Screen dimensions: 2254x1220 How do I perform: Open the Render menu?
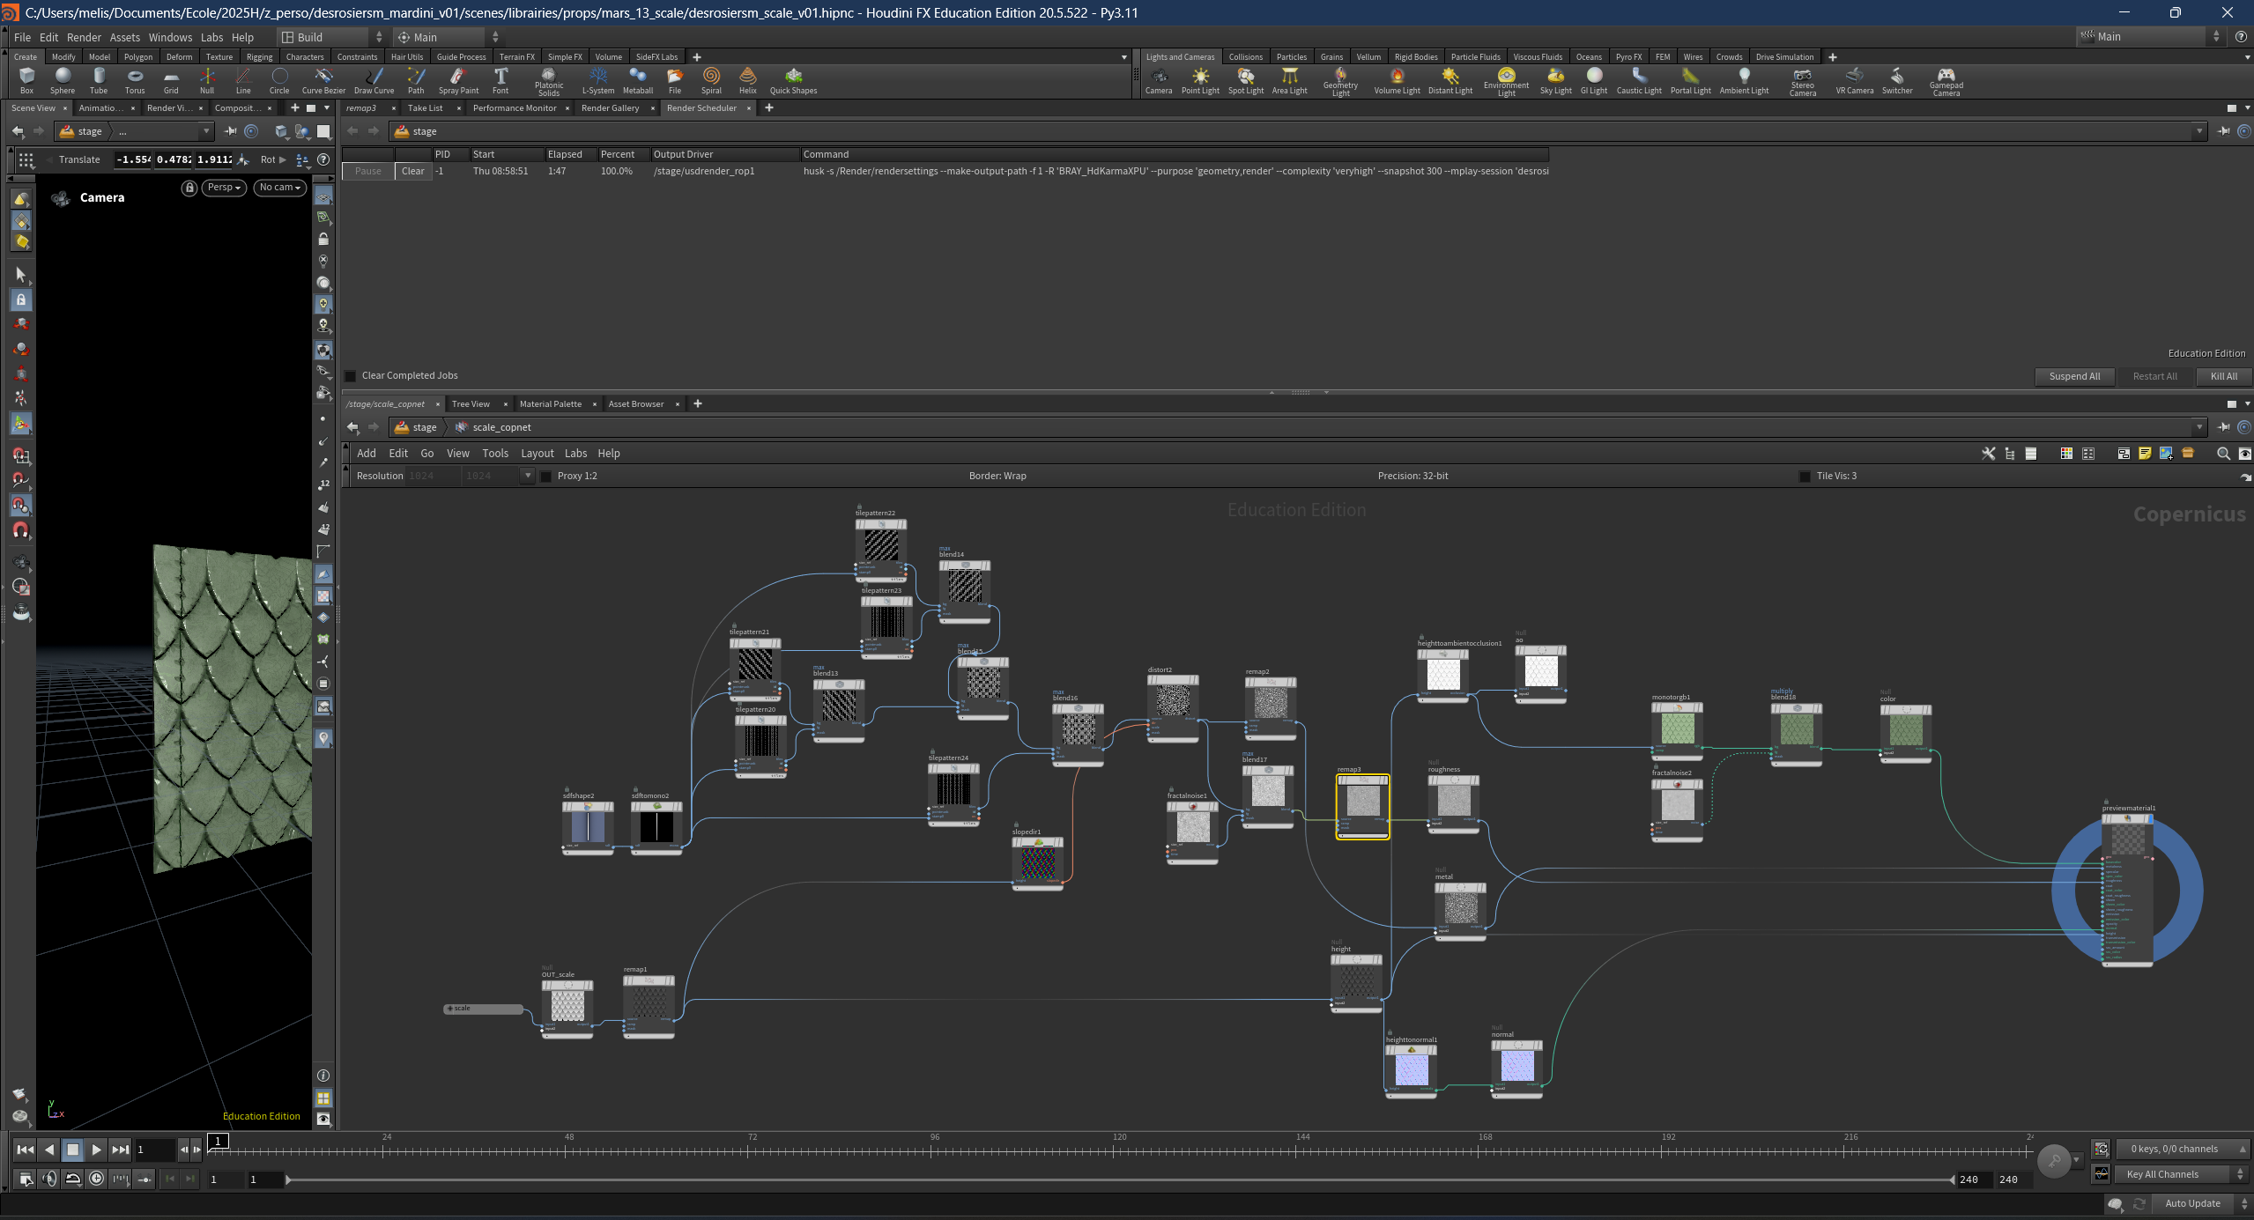point(84,37)
